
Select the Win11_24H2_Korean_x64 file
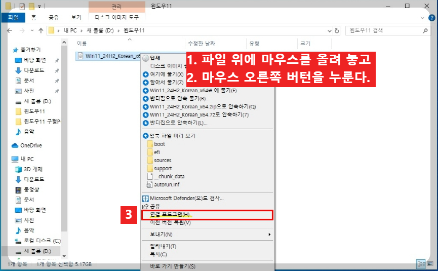(108, 56)
